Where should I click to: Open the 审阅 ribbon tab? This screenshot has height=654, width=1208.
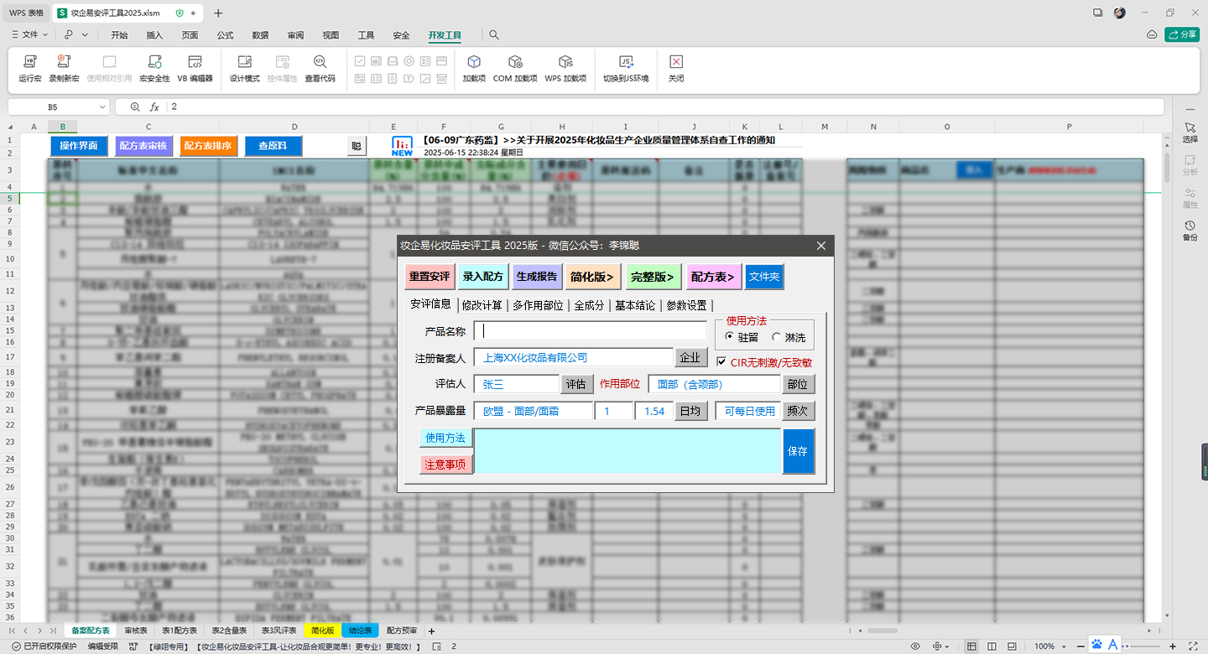(x=295, y=35)
